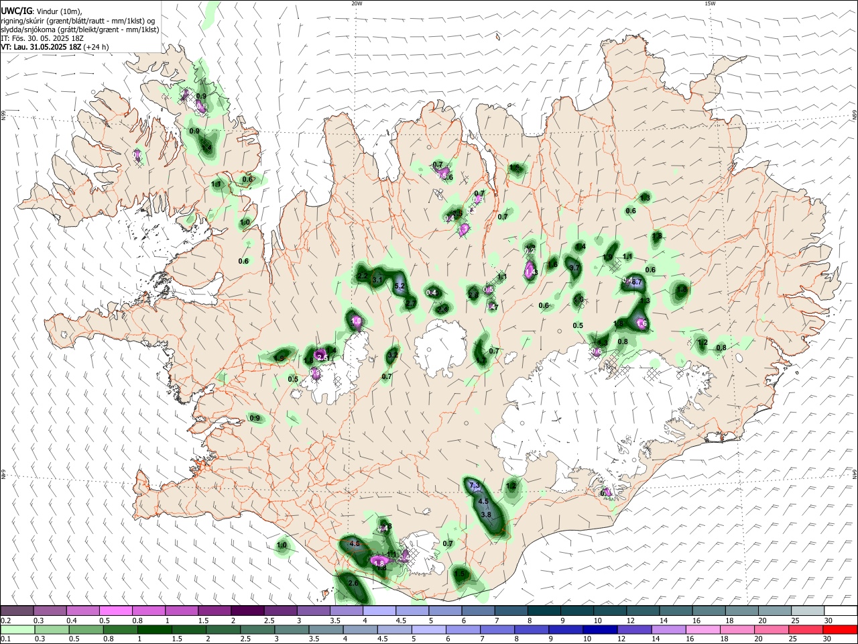The width and height of the screenshot is (858, 644).
Task: Click the 'UWC/IG: Vindur (10m)' title text
Action: [x=41, y=11]
